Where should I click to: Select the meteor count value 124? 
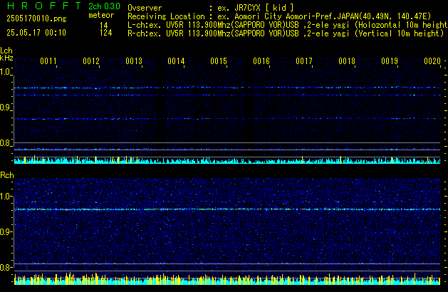[x=105, y=33]
